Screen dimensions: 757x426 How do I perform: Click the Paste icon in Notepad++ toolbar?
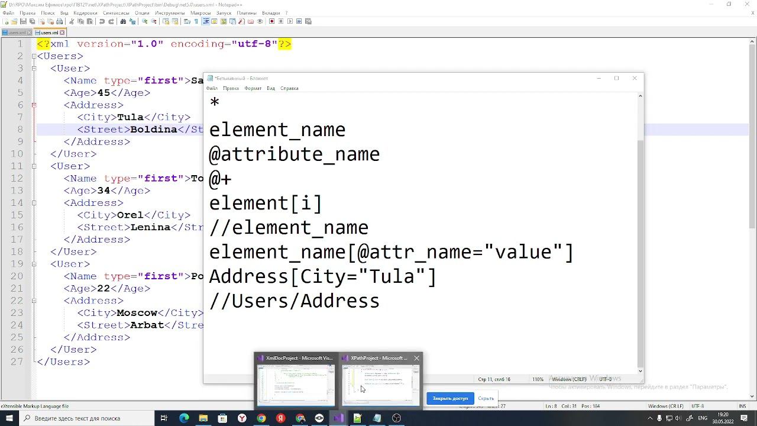coord(89,21)
